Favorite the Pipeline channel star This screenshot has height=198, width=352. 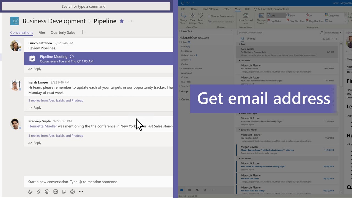[122, 21]
